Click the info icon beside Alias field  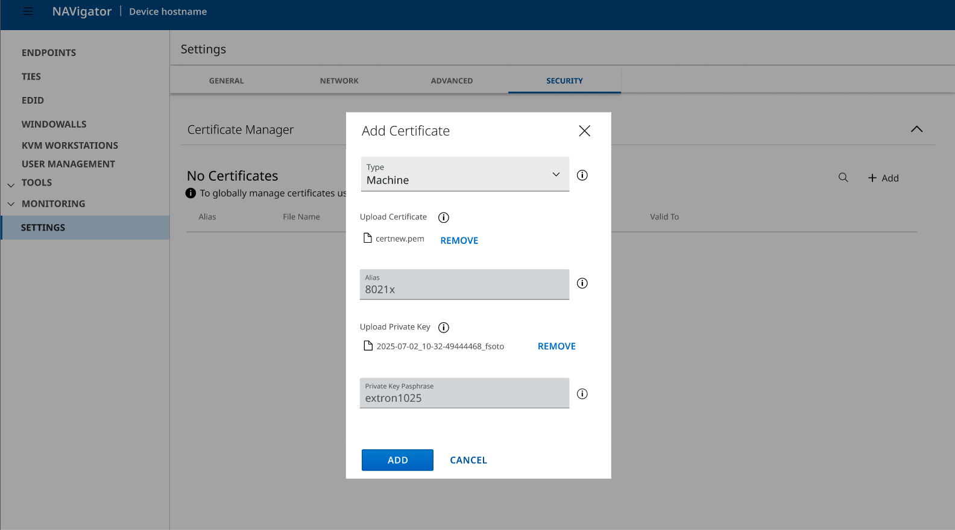click(x=582, y=283)
